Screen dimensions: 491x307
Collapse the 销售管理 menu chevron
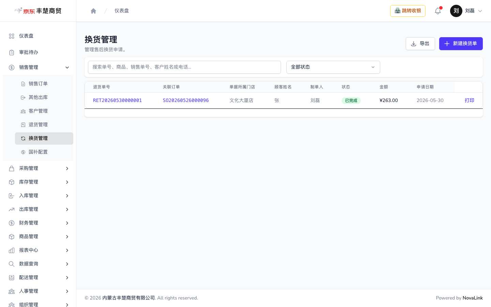click(67, 68)
